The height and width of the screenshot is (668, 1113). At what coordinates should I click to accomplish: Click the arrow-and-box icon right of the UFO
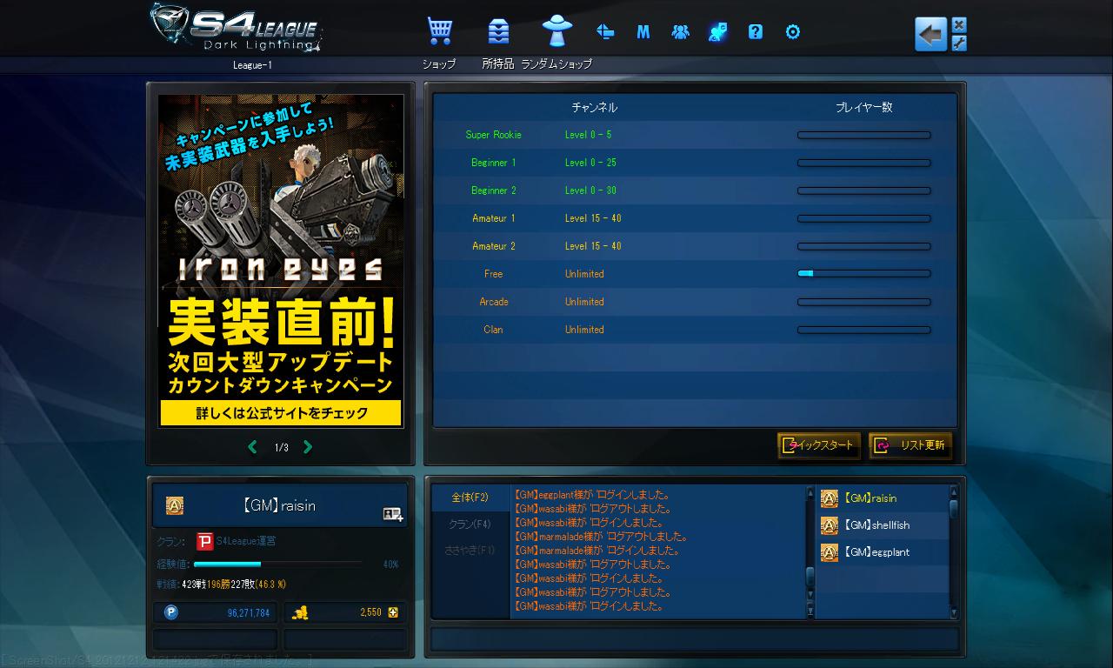605,32
